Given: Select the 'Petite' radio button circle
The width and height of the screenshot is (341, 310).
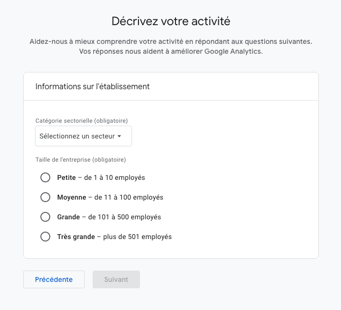Looking at the screenshot, I should pos(45,177).
